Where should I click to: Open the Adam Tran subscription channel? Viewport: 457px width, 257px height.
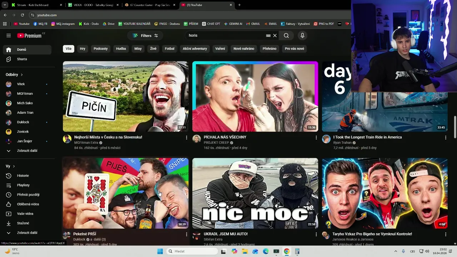pos(27,112)
